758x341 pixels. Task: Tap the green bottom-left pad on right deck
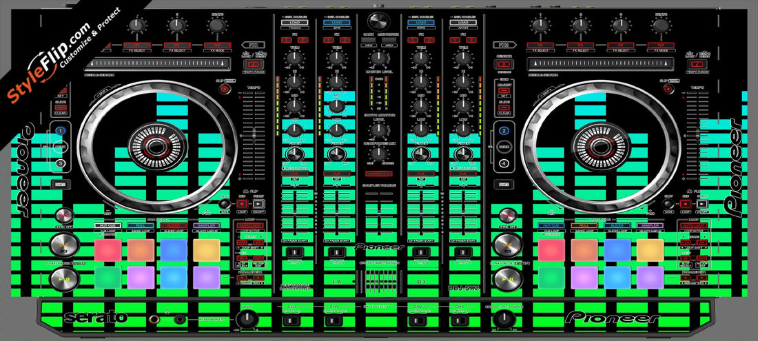tap(552, 277)
